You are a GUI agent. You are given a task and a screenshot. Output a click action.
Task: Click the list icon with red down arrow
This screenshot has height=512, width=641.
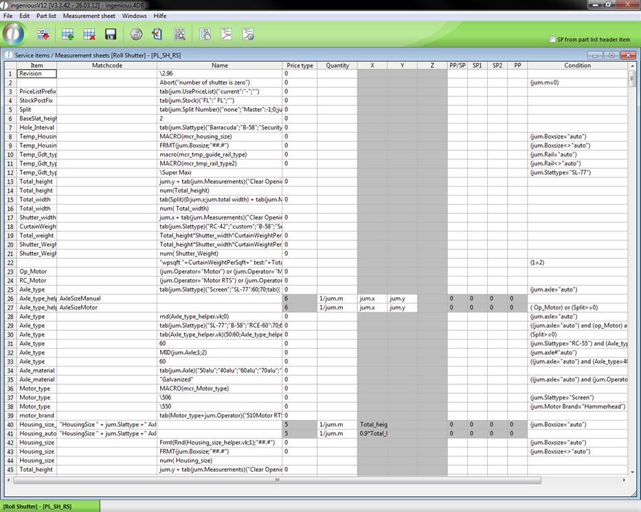tap(43, 34)
